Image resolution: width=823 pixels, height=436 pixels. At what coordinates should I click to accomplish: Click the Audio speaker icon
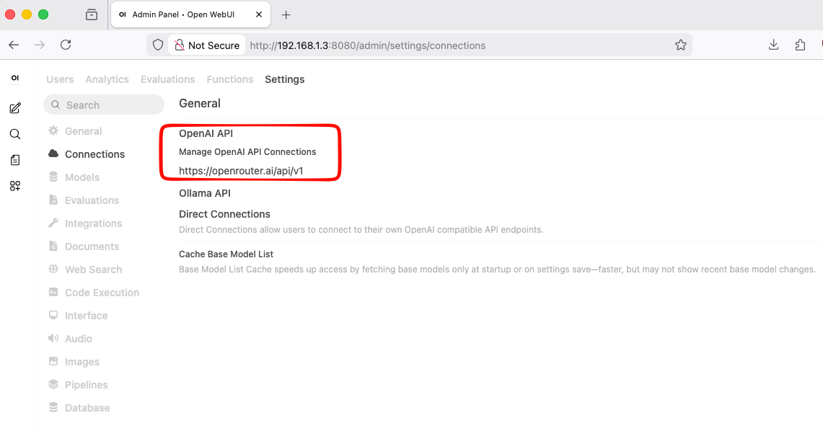coord(53,339)
